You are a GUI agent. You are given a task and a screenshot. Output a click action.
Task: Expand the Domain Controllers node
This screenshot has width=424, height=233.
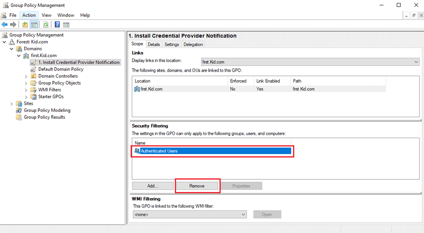26,77
